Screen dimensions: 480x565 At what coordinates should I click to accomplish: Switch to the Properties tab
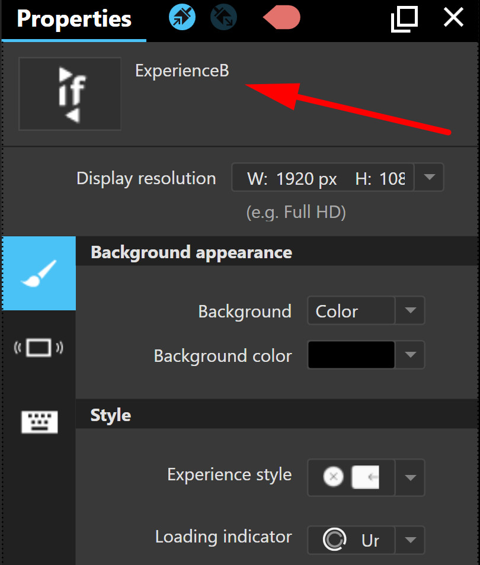coord(74,19)
